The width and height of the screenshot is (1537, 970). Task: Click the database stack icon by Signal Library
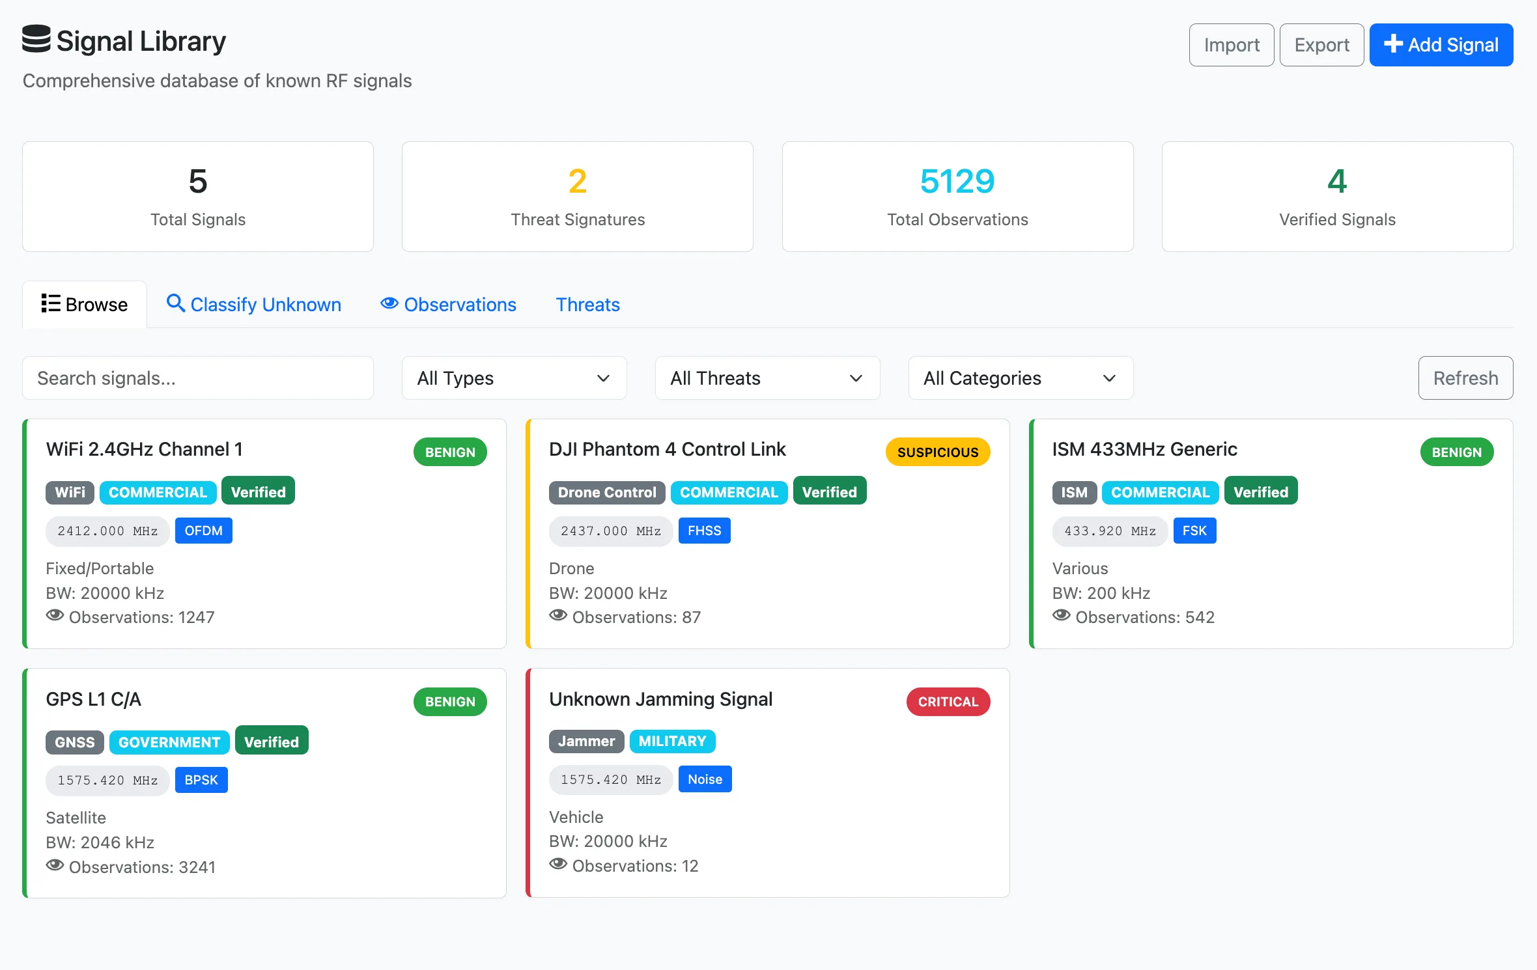point(36,39)
